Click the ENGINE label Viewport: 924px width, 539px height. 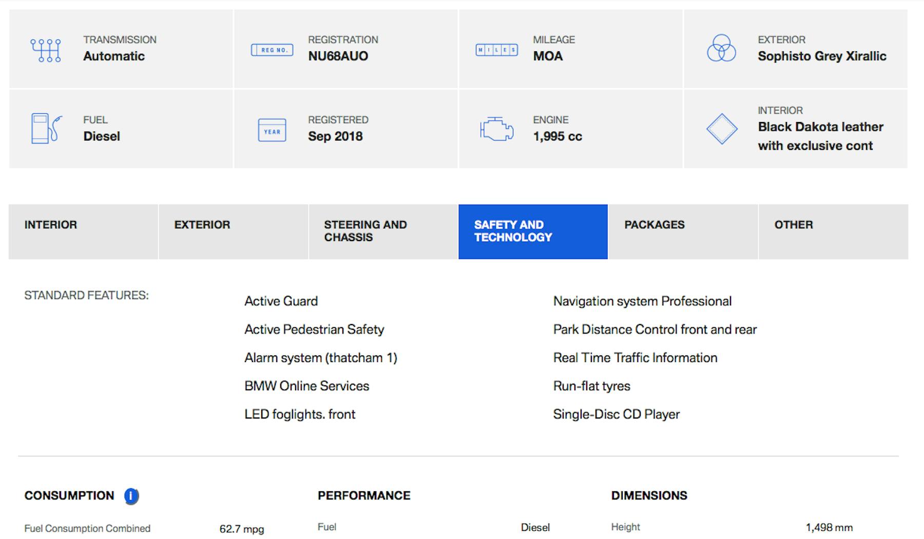coord(550,119)
